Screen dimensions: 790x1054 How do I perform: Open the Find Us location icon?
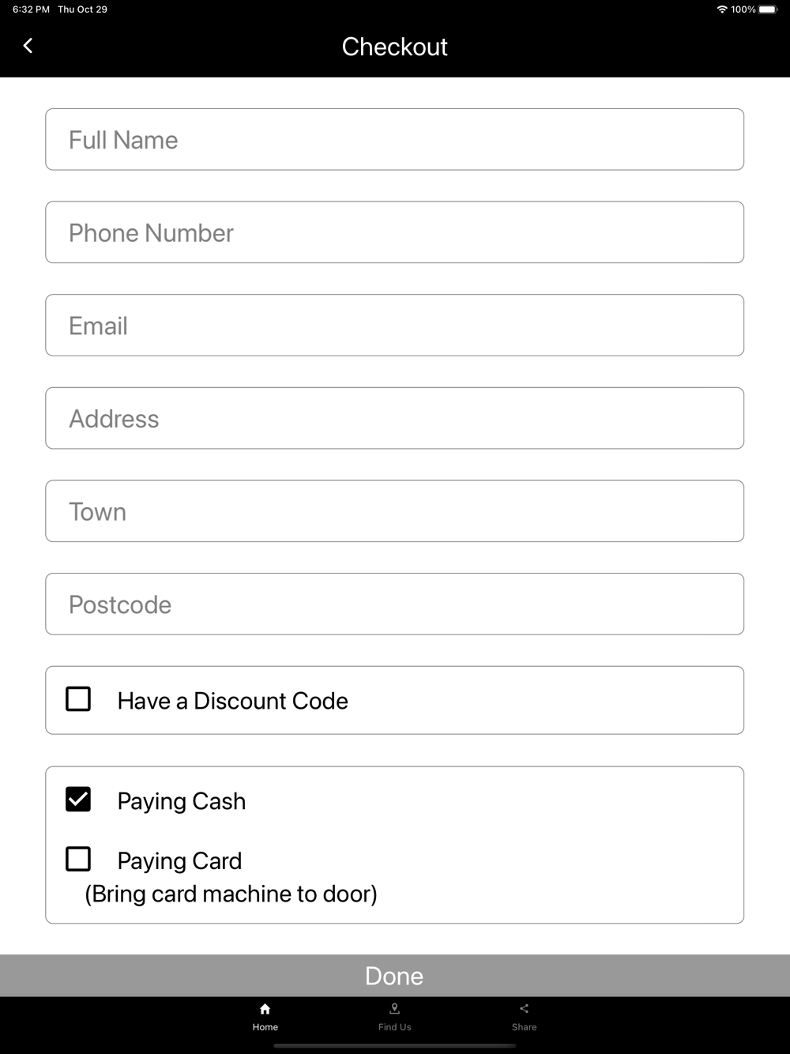pyautogui.click(x=395, y=1009)
